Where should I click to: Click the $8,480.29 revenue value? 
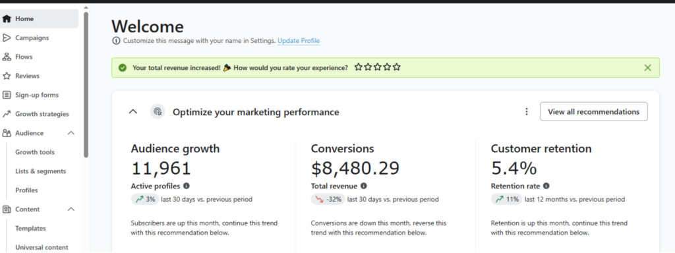355,168
